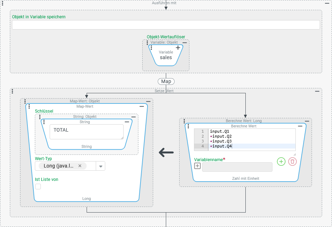332x227 pixels.
Task: Click the Variablenname input field
Action: (x=237, y=167)
